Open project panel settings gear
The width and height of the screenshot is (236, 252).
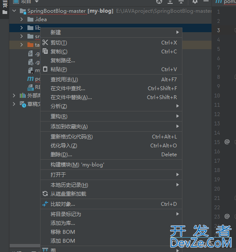195,2
